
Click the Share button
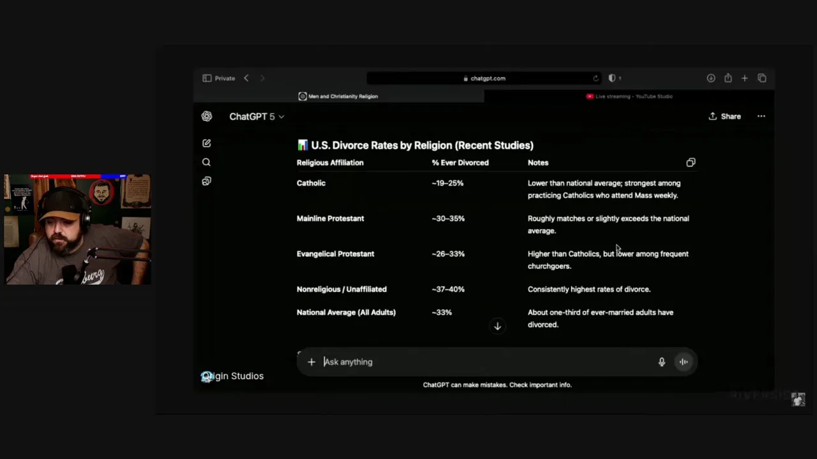click(x=724, y=117)
